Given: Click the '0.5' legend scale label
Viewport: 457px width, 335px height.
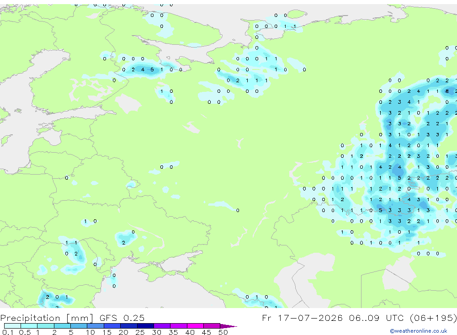Looking at the screenshot, I should 25,332.
